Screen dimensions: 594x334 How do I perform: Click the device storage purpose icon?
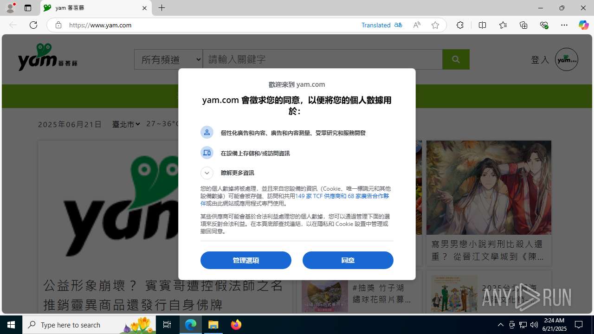tap(207, 153)
